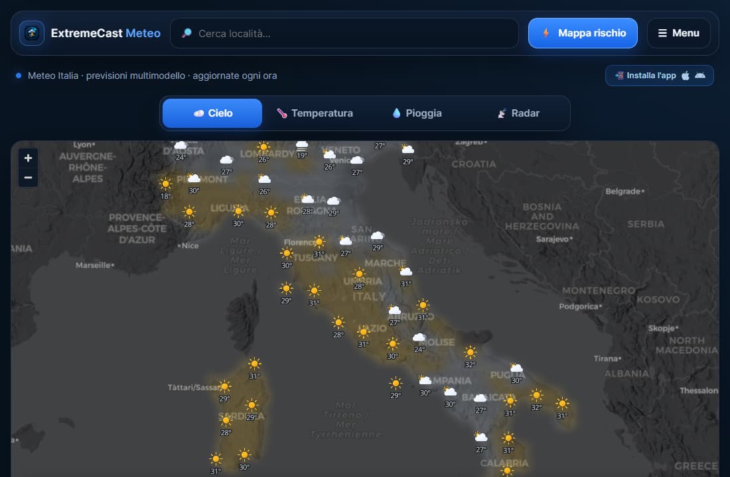Switch to the Radar tab
This screenshot has width=730, height=477.
[x=518, y=113]
